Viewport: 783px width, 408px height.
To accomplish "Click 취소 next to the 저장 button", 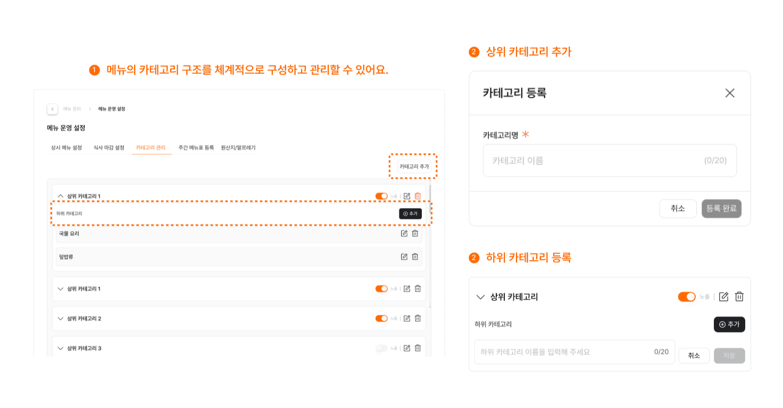I will click(694, 356).
